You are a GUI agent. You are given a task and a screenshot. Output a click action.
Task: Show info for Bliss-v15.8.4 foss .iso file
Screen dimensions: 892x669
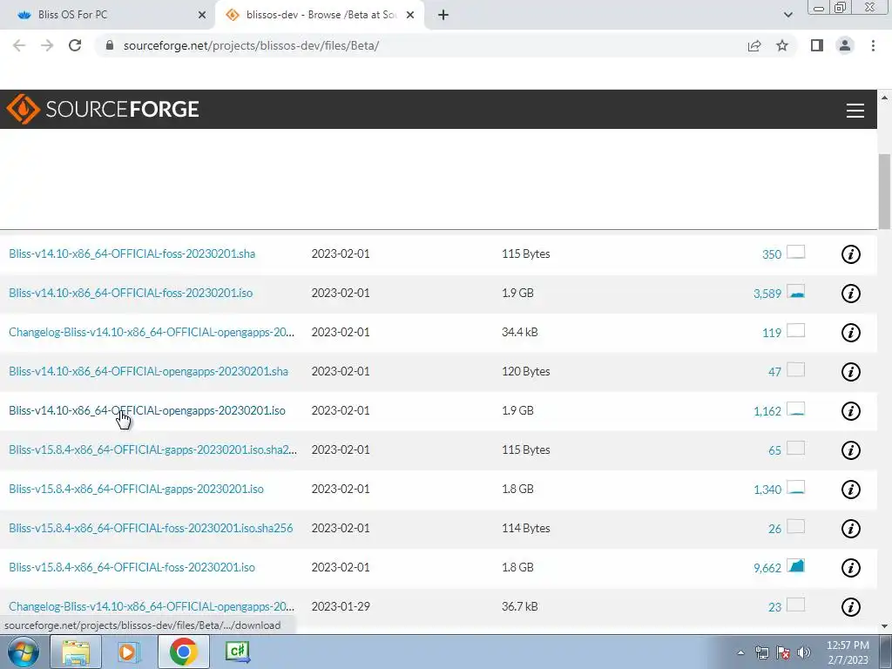(850, 568)
